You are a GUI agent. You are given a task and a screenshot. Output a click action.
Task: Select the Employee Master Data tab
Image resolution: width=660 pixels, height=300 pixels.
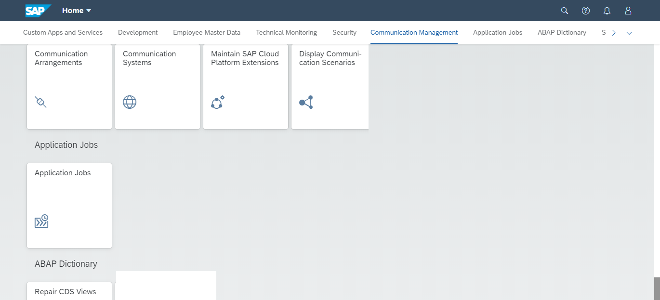(207, 33)
